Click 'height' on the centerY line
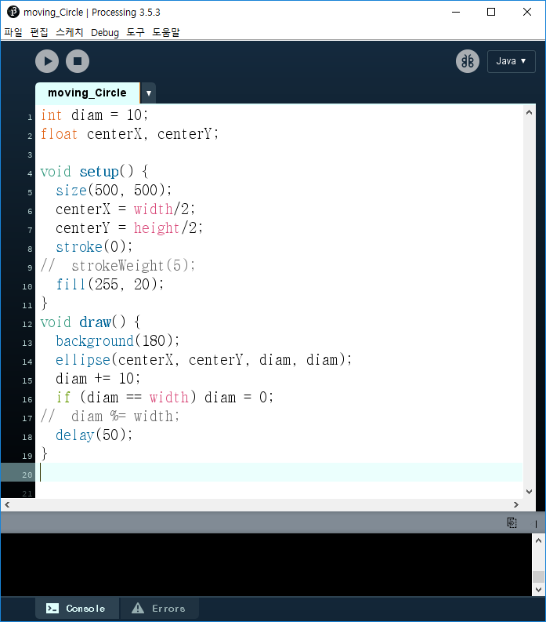 click(157, 228)
